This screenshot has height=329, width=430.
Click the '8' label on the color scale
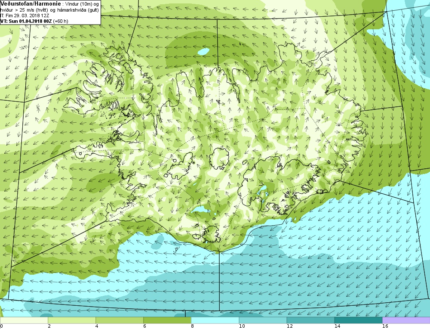point(192,326)
